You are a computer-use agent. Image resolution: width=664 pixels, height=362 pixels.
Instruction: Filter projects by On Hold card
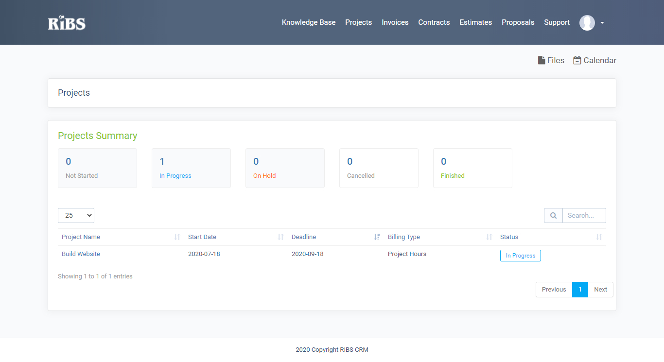click(285, 168)
